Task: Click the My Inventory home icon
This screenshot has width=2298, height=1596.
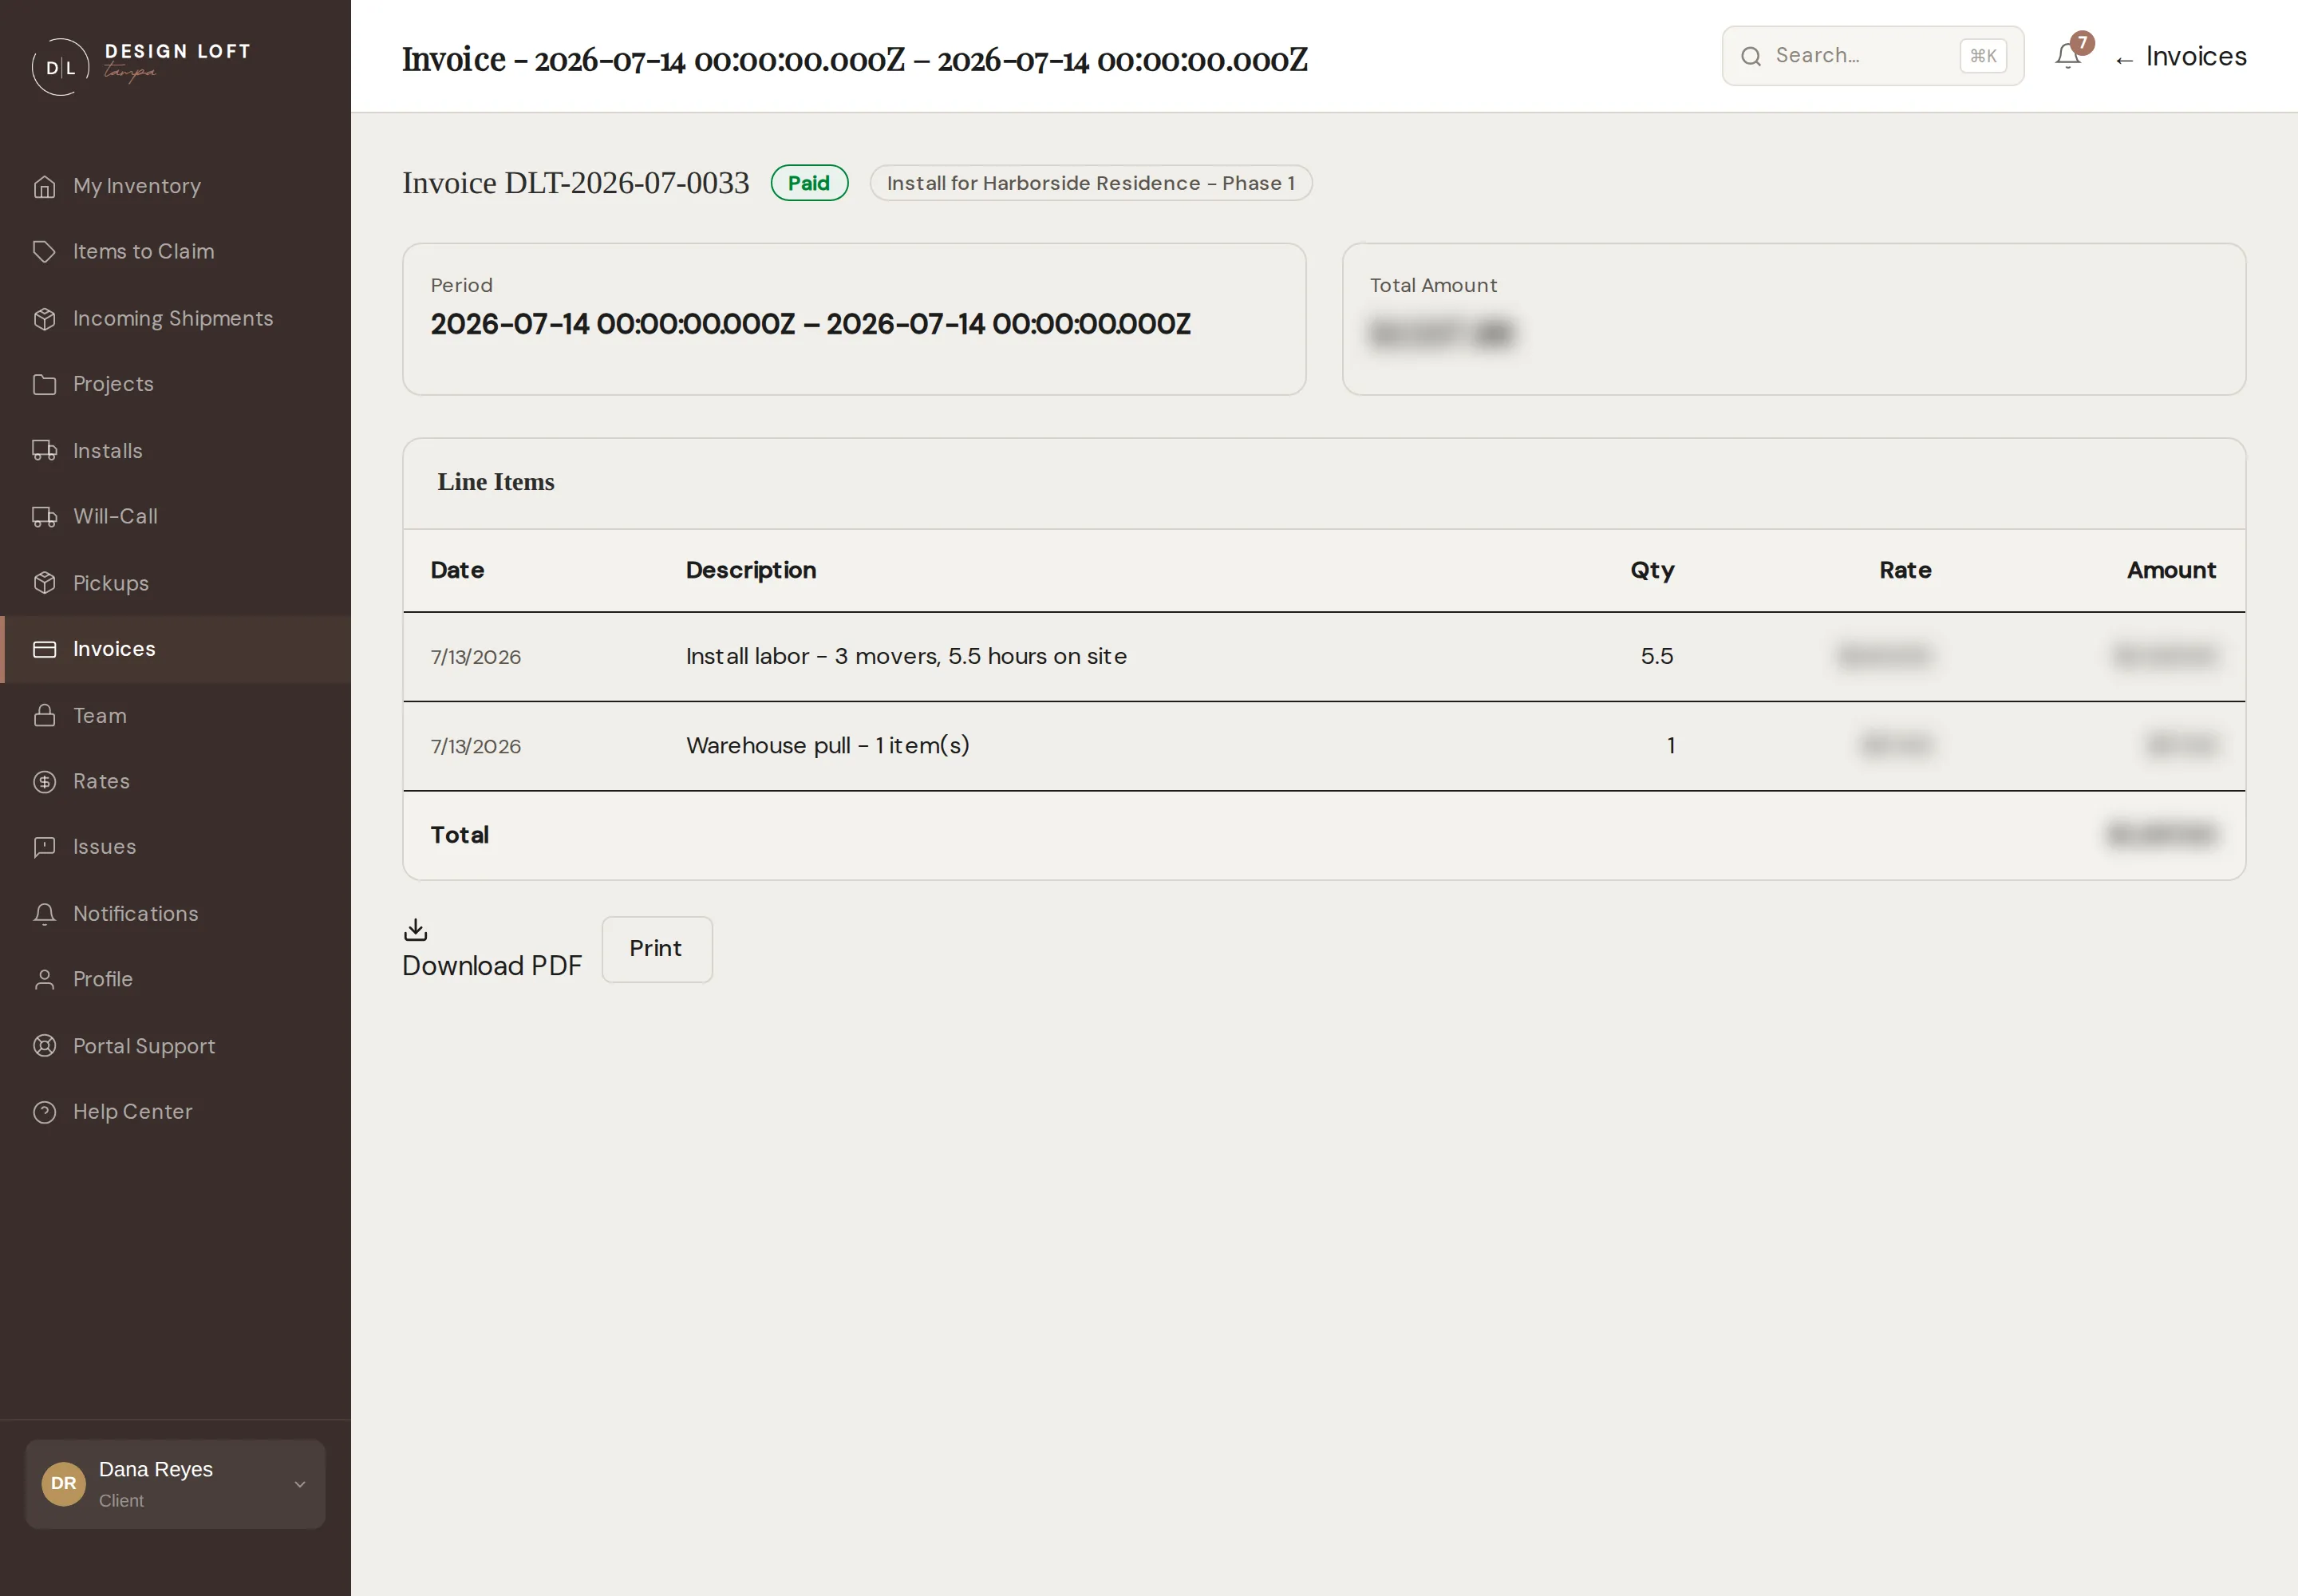Action: (x=44, y=186)
